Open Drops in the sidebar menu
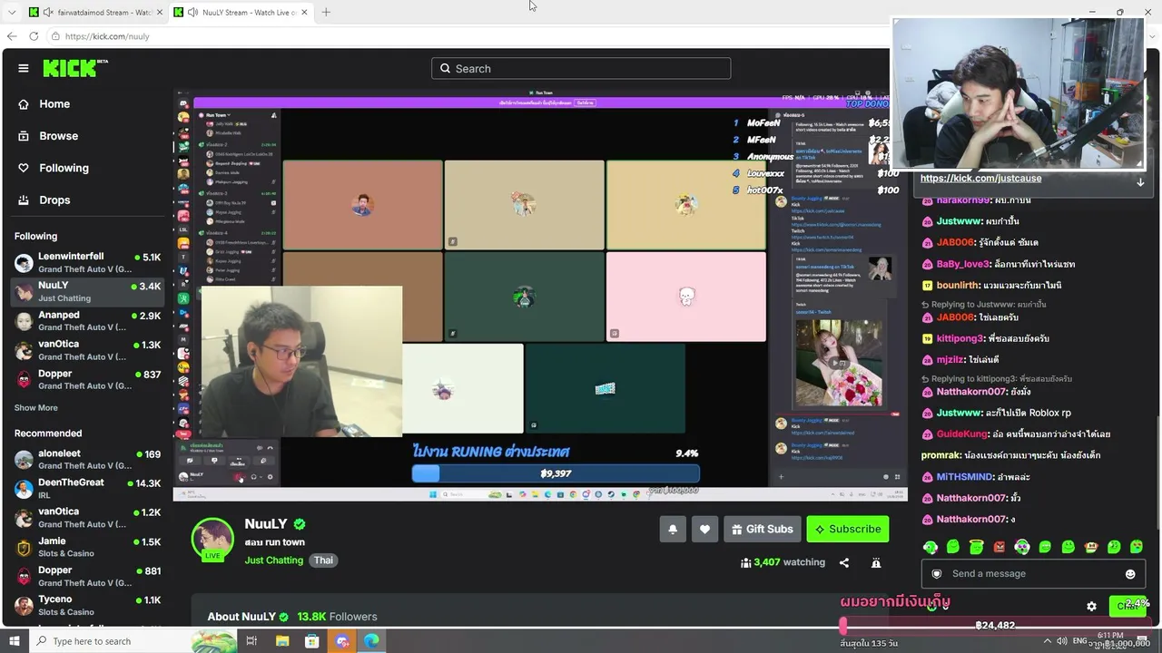This screenshot has width=1162, height=653. pos(54,200)
